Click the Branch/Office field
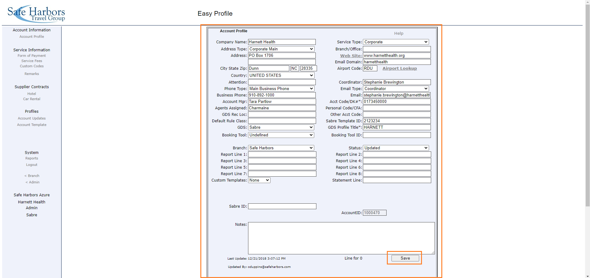 click(397, 49)
